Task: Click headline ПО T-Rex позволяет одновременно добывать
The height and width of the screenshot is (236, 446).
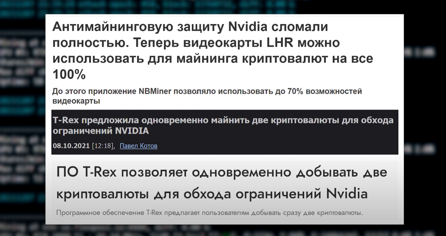Action: [222, 183]
